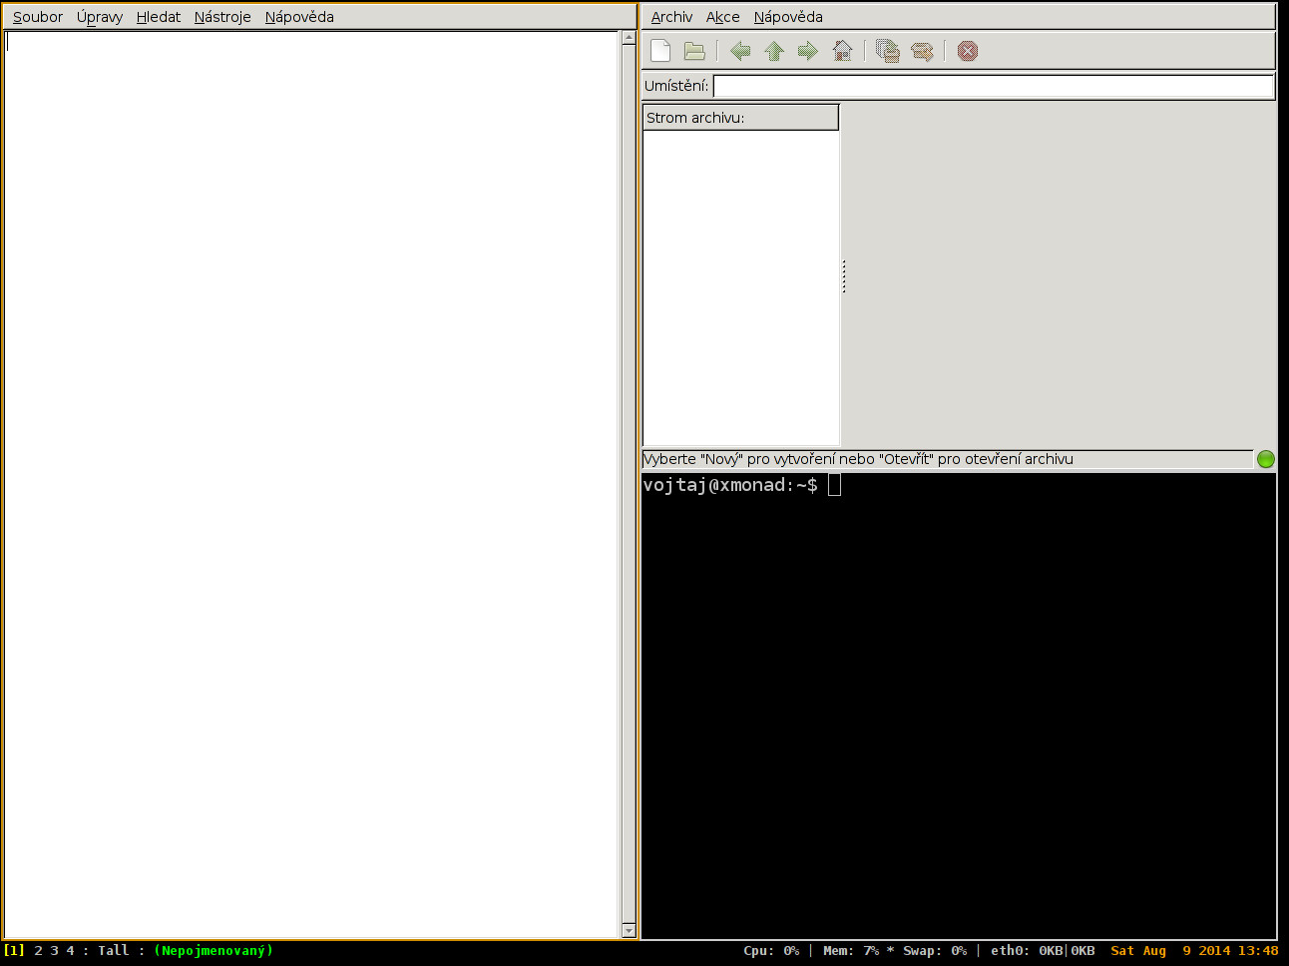Click the date and time in status bar

[1194, 951]
